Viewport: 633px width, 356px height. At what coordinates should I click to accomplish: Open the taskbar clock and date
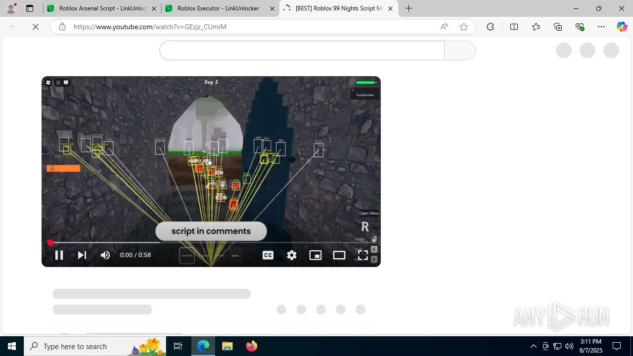591,346
